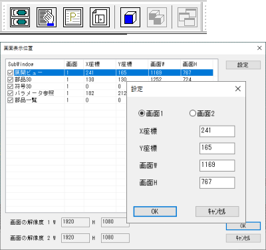Click 画面H value 767 in 展開ビュー row
The width and height of the screenshot is (266, 250).
click(187, 72)
